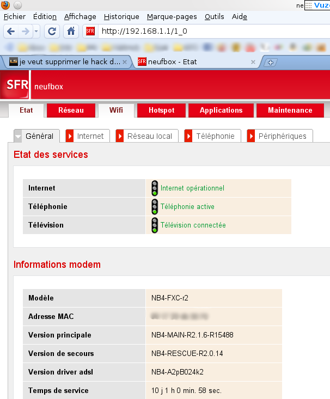
Task: Click rescue version 'NB4-RESCUE-R2.0.14'
Action: 187,353
